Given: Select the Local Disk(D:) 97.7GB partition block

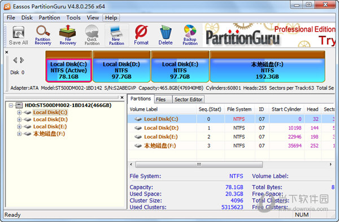Looking at the screenshot, I should click(x=121, y=66).
